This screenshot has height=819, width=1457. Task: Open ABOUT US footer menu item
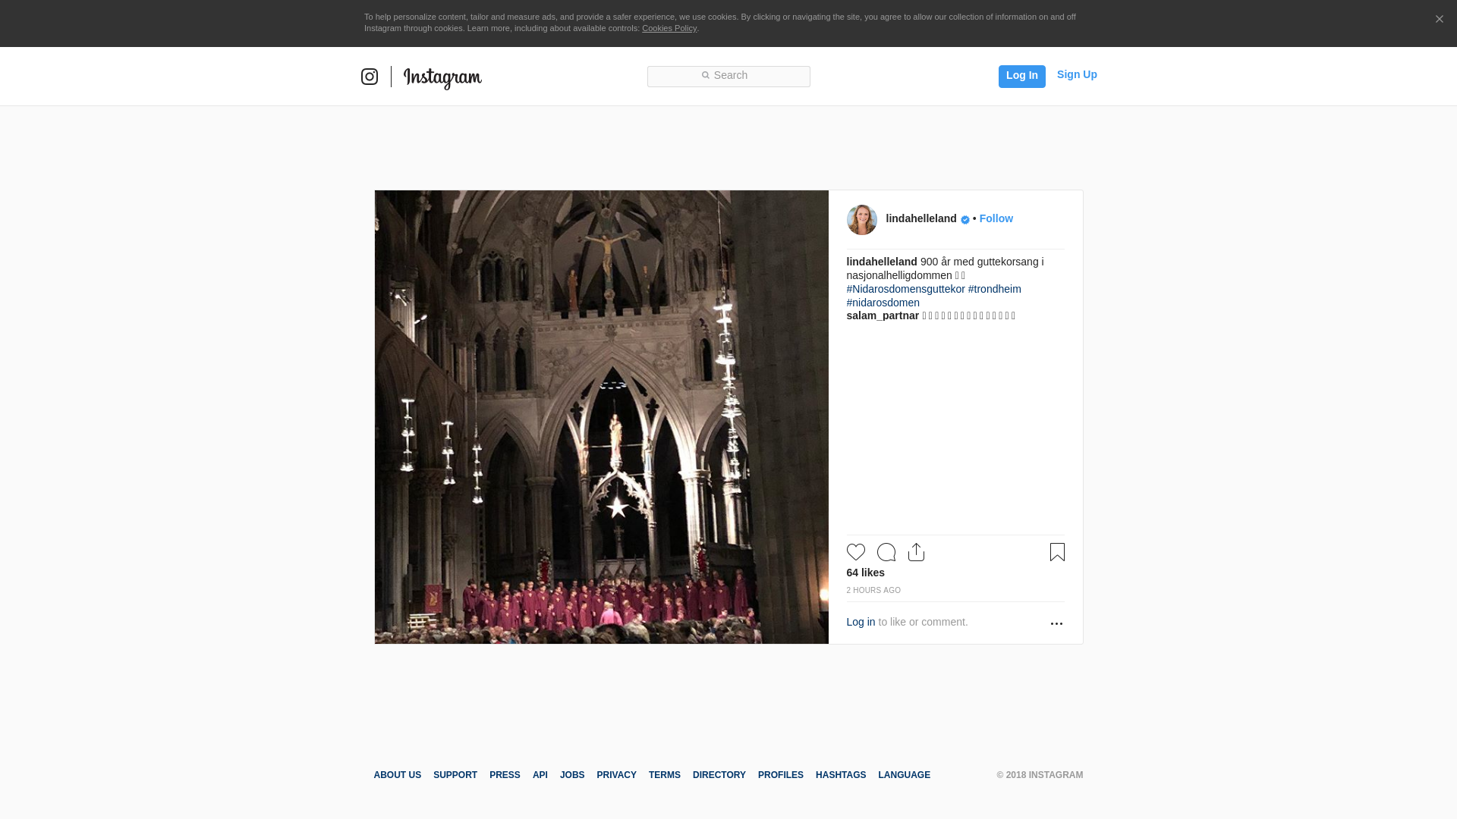coord(397,775)
